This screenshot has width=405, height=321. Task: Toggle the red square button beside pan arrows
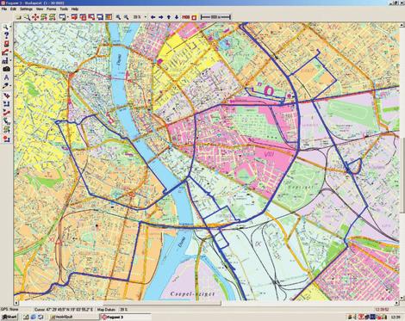point(194,17)
